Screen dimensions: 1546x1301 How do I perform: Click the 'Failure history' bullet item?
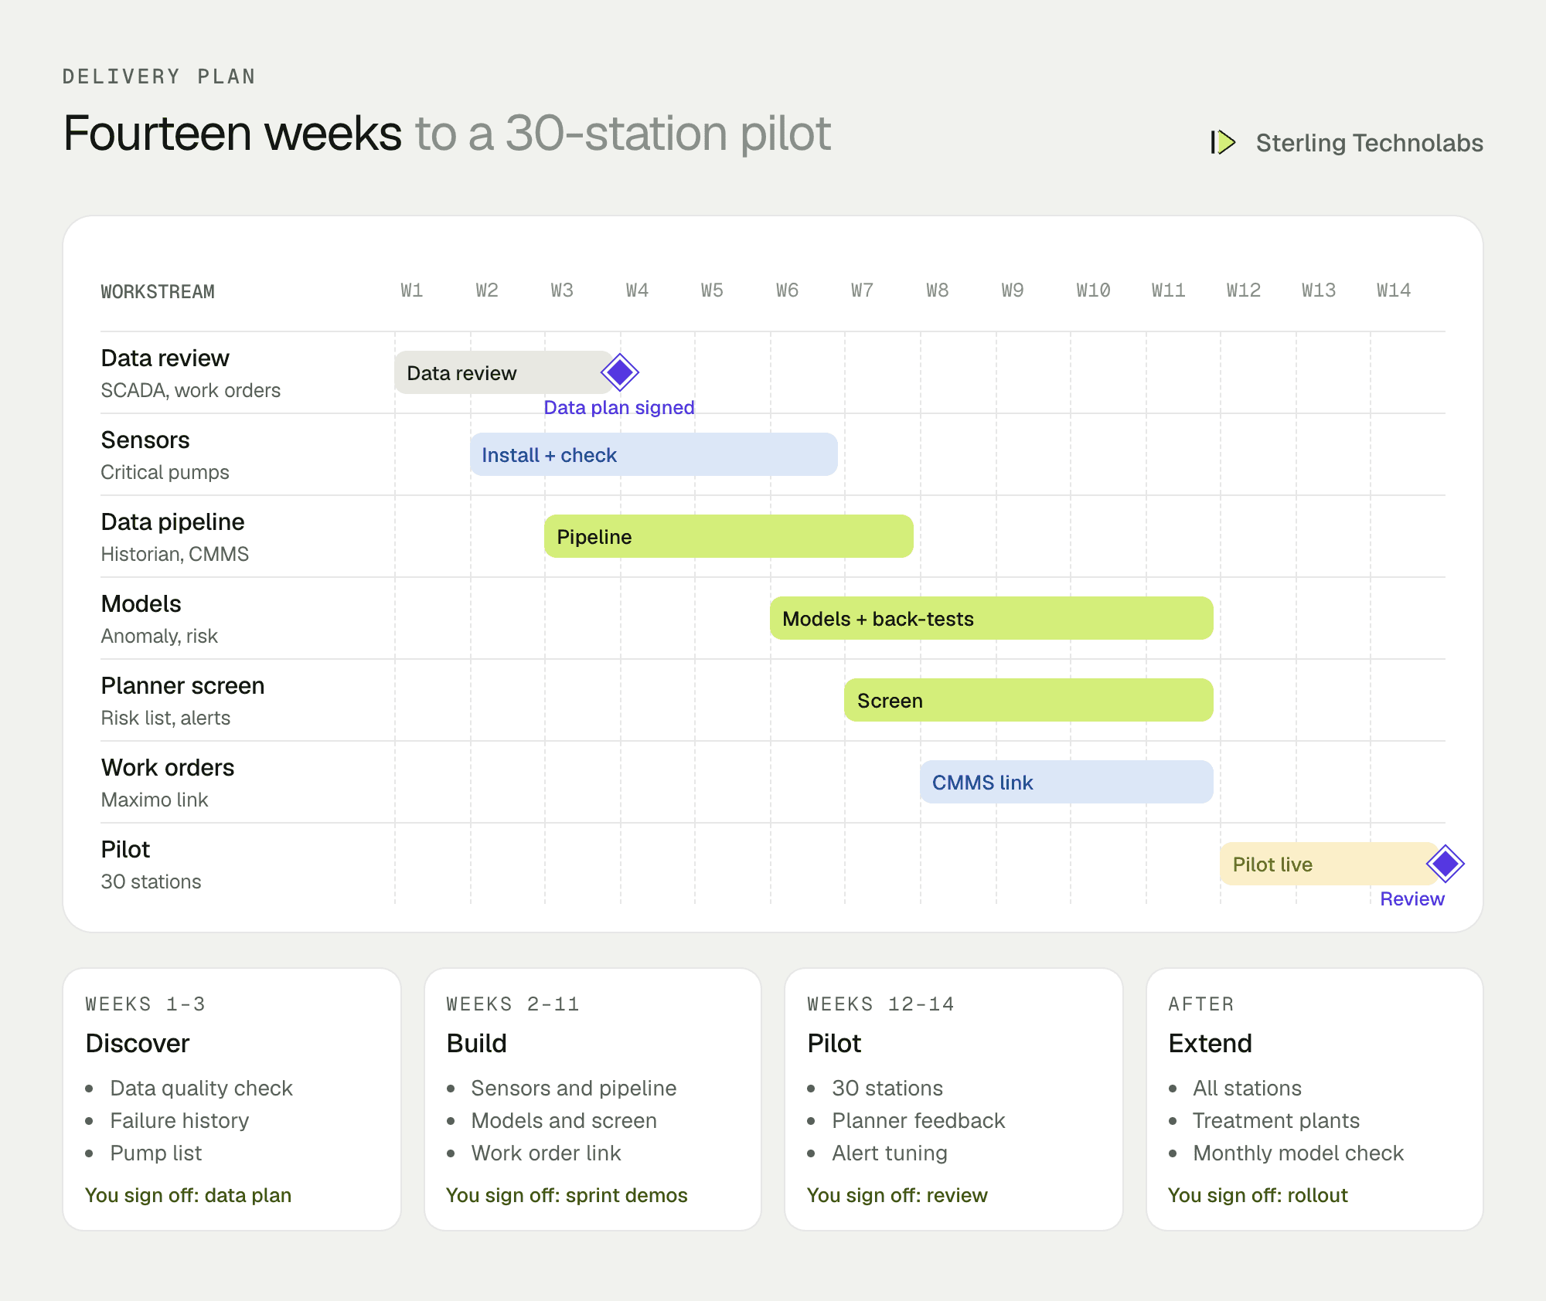point(179,1120)
